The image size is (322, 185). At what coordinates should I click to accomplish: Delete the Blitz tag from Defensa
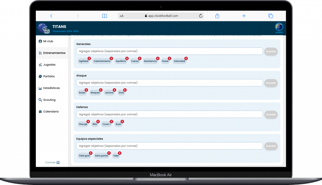[98, 122]
